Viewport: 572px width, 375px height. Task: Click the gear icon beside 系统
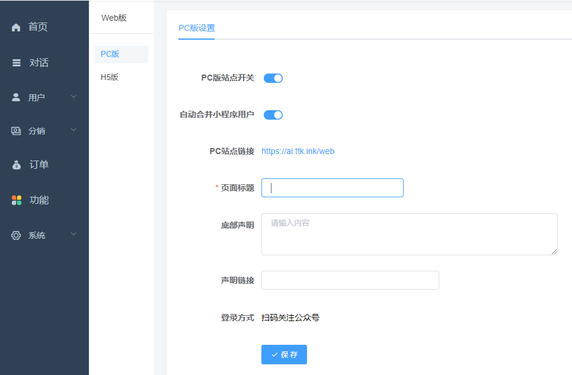click(15, 235)
